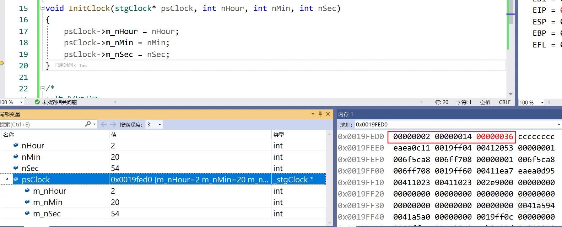This screenshot has width=562, height=227.
Task: Click the _stgClock * type cell
Action: 298,180
